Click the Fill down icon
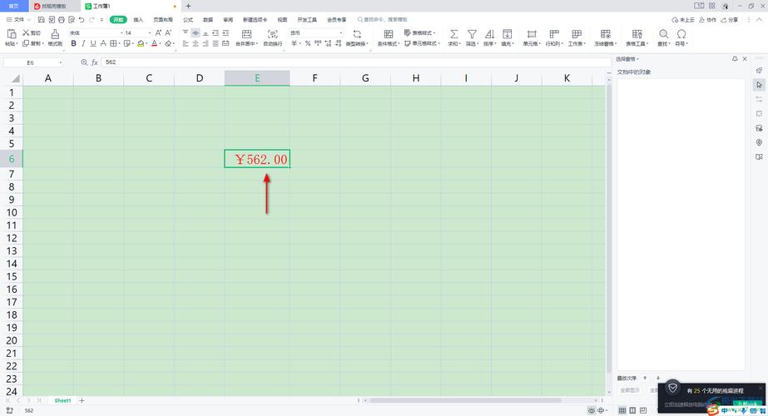This screenshot has width=768, height=416. coord(508,34)
